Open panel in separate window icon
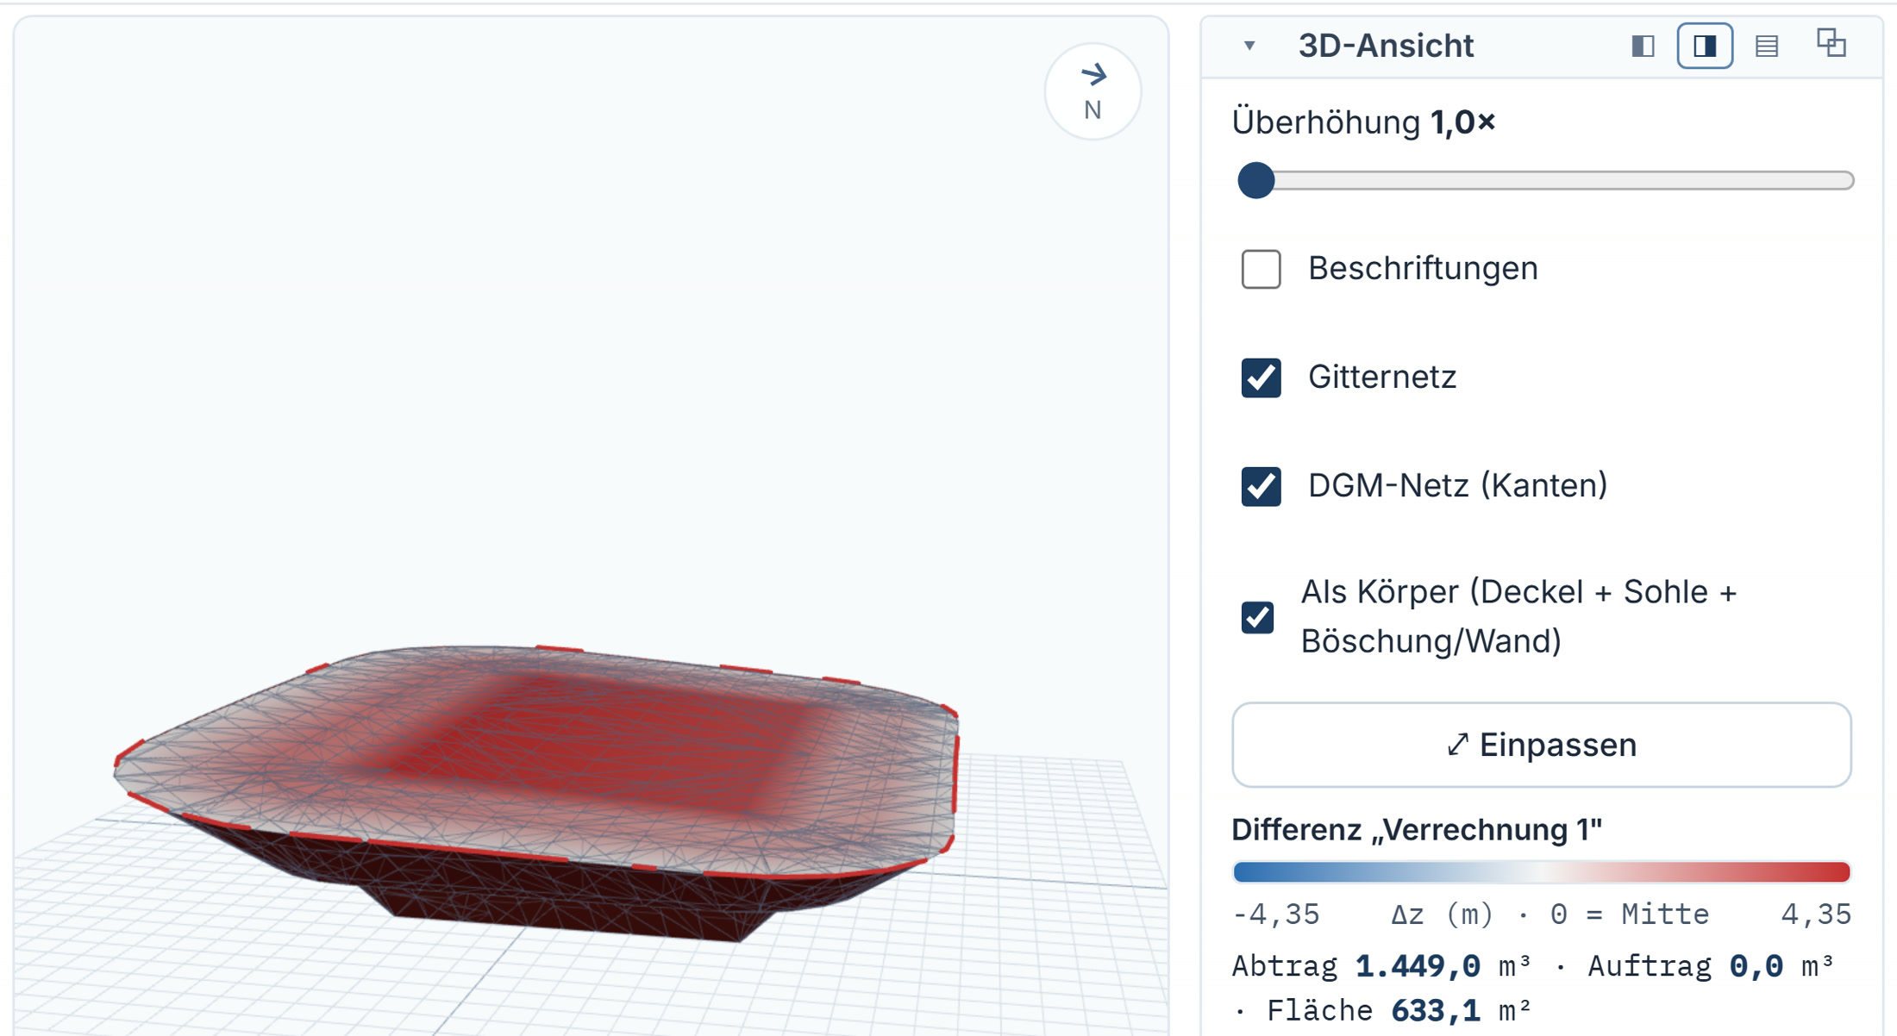The height and width of the screenshot is (1036, 1897). coord(1831,43)
